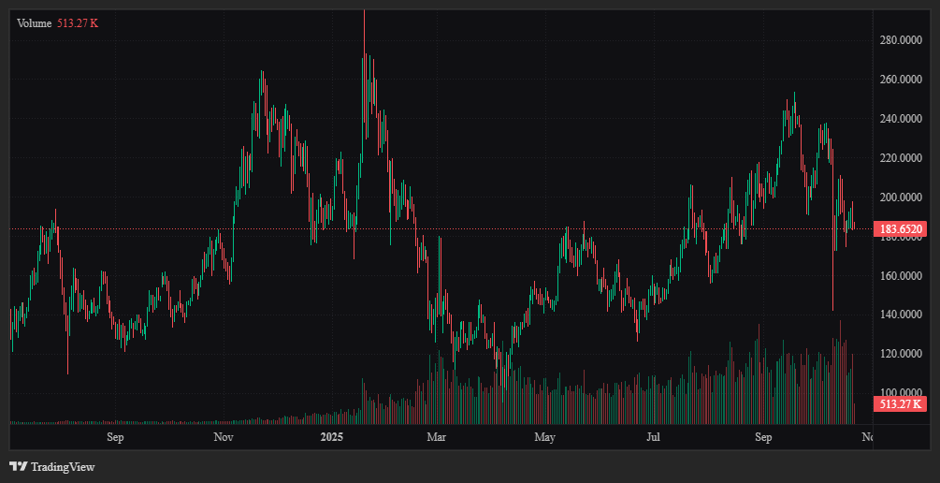Select the 120.0000 price level label
This screenshot has width=940, height=483.
click(902, 355)
